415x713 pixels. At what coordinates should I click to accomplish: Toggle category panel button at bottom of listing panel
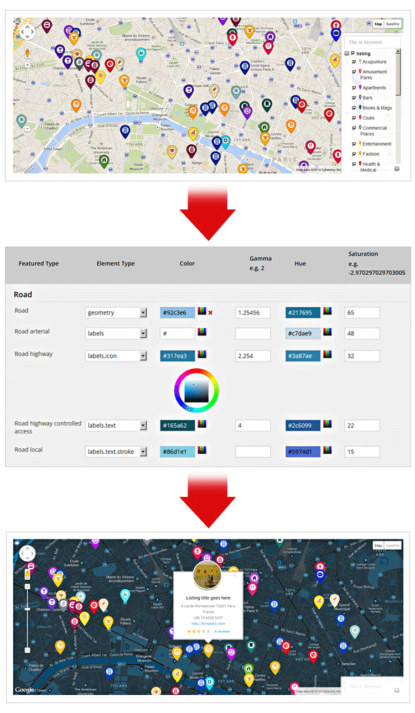pos(397,169)
